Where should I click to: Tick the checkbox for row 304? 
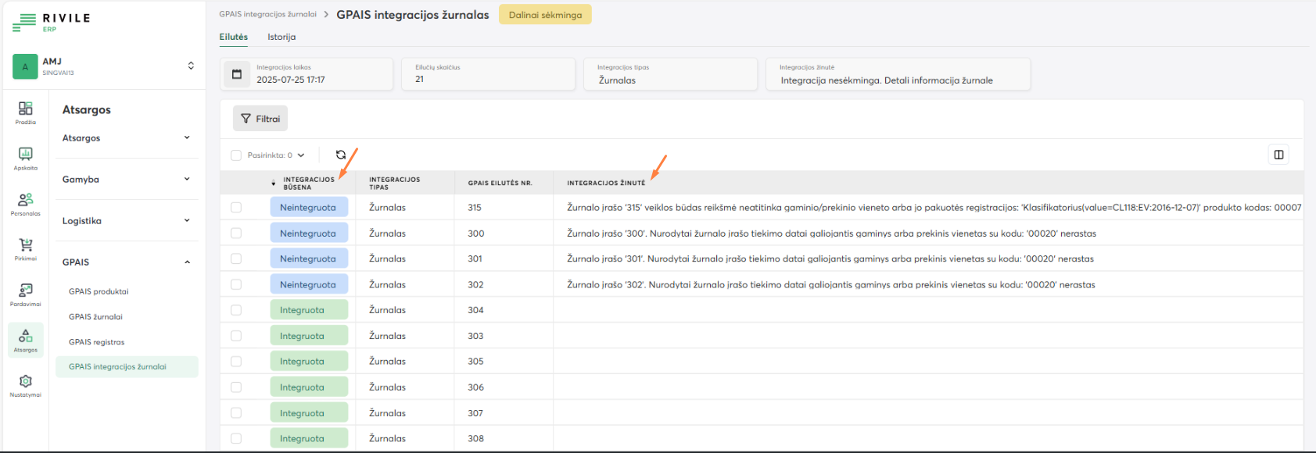236,310
